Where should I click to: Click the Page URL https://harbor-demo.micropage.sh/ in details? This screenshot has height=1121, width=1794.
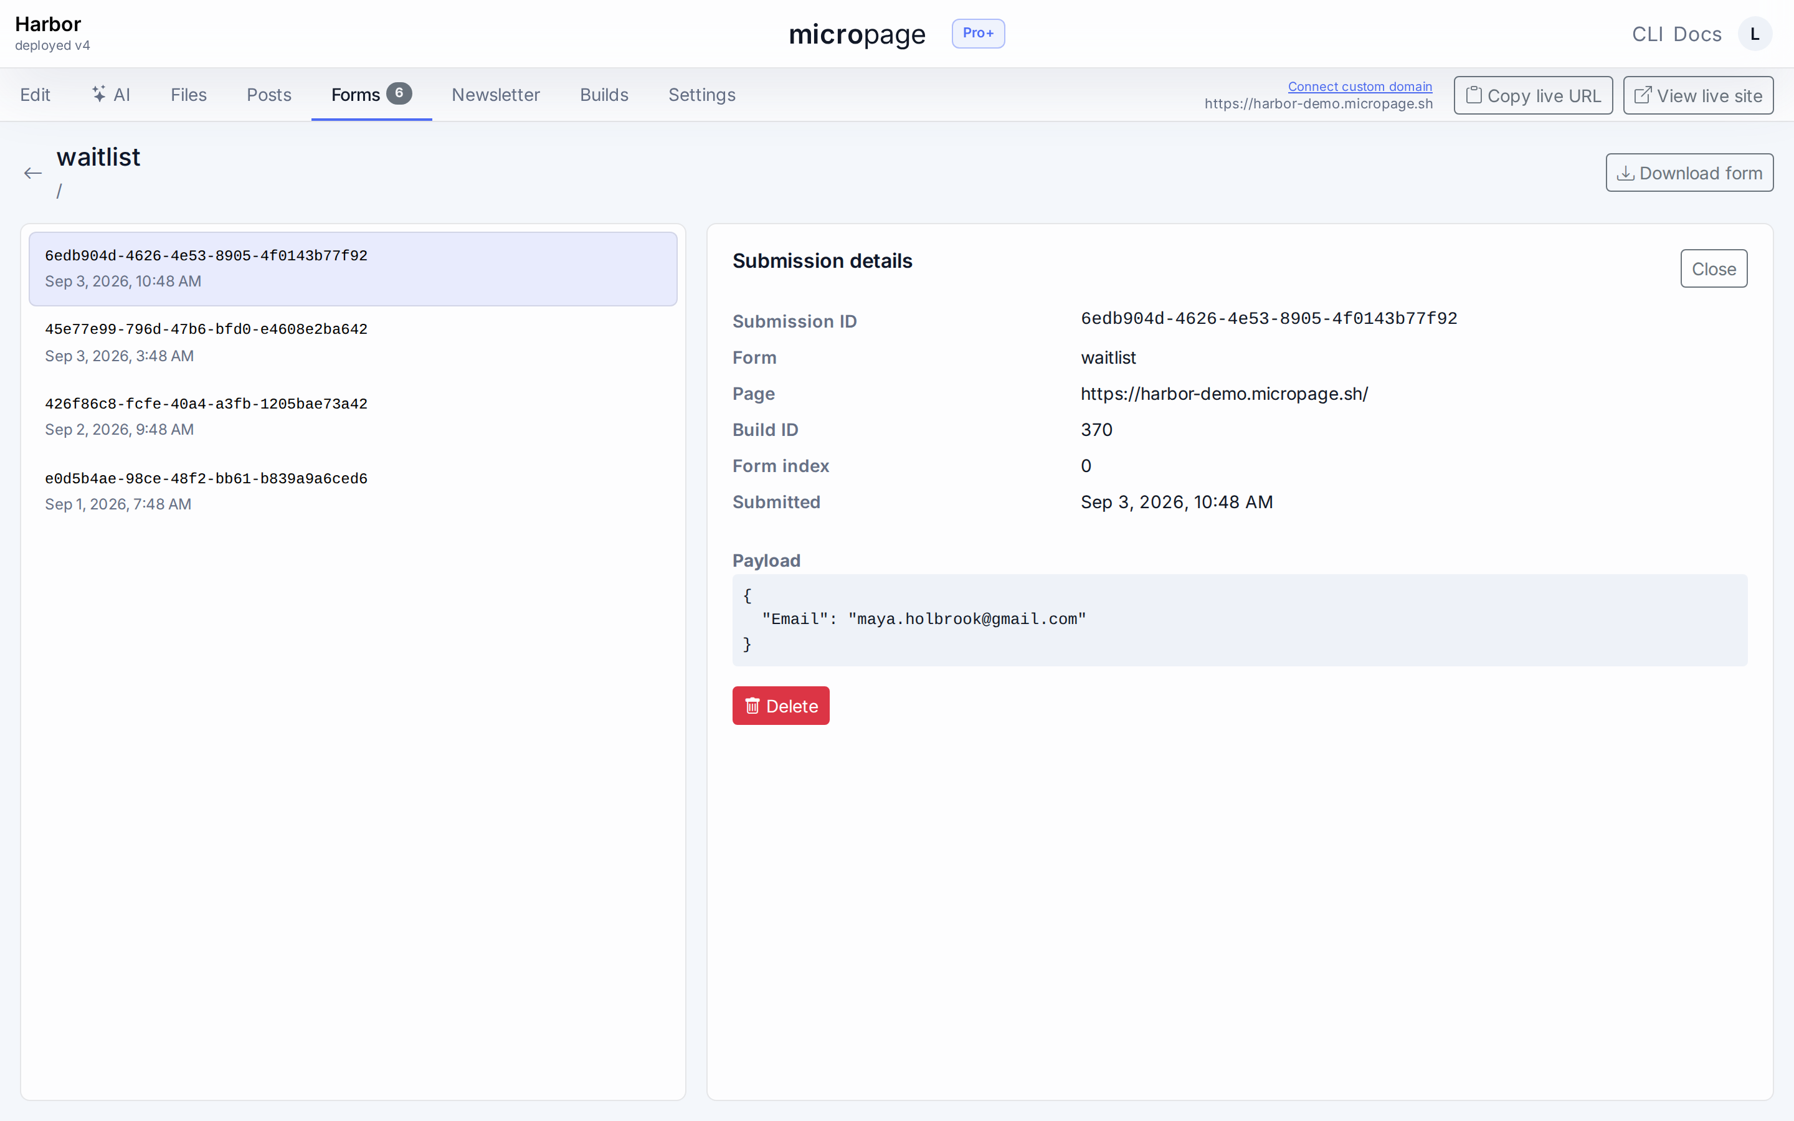coord(1224,394)
